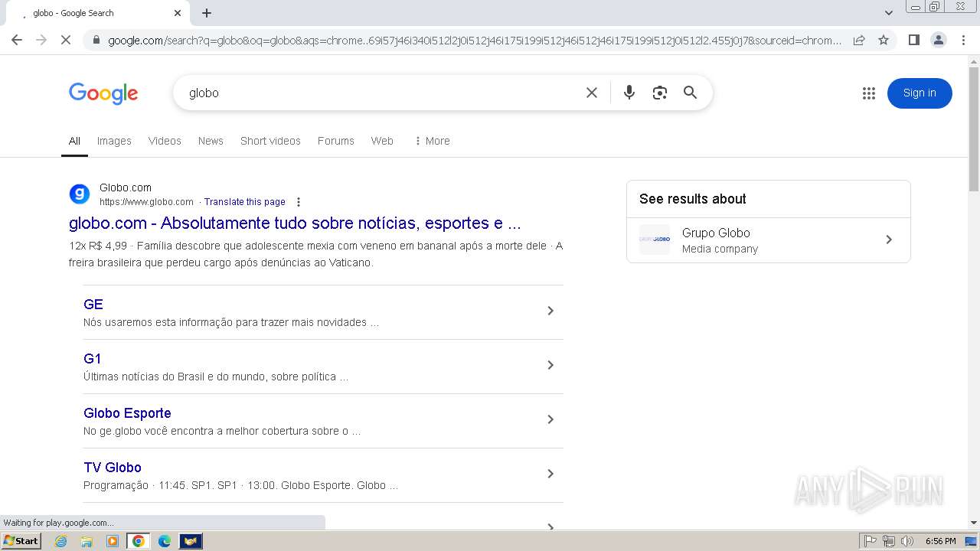Open the tab search dropdown
The image size is (980, 551).
pos(889,12)
